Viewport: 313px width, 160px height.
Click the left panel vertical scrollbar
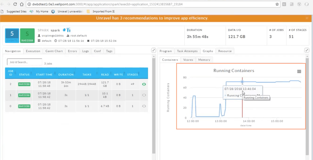point(154,106)
